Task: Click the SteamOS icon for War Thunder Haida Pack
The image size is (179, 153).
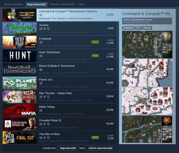Action: [x=48, y=97]
